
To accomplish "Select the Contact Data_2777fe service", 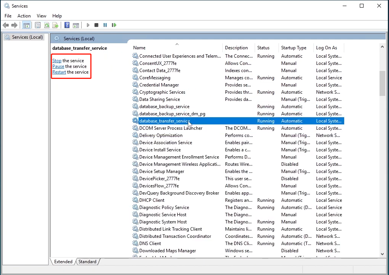I will point(238,71).
